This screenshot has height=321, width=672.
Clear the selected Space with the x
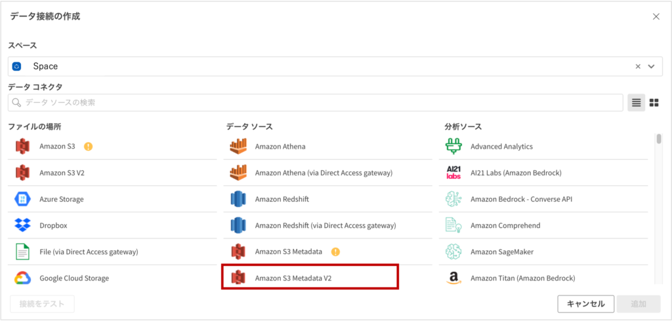638,66
